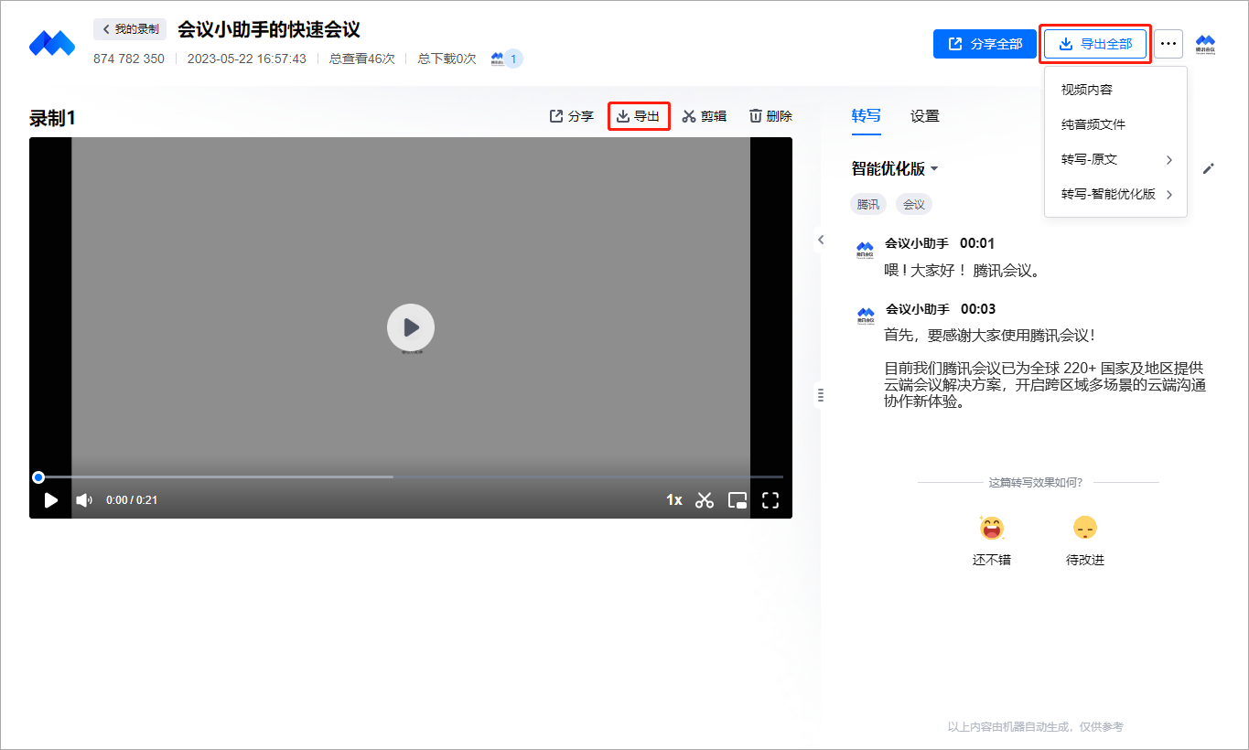Screen dimensions: 1249x750
Task: Click the pencil edit transcript icon
Action: [1208, 168]
